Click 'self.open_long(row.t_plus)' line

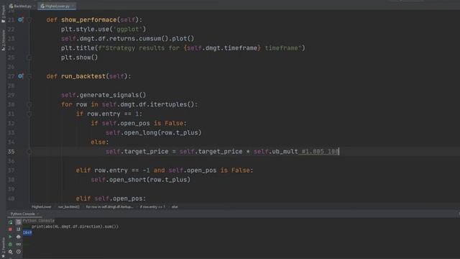point(153,132)
